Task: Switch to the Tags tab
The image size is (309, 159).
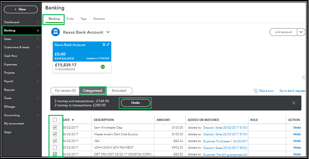Action: coord(83,19)
